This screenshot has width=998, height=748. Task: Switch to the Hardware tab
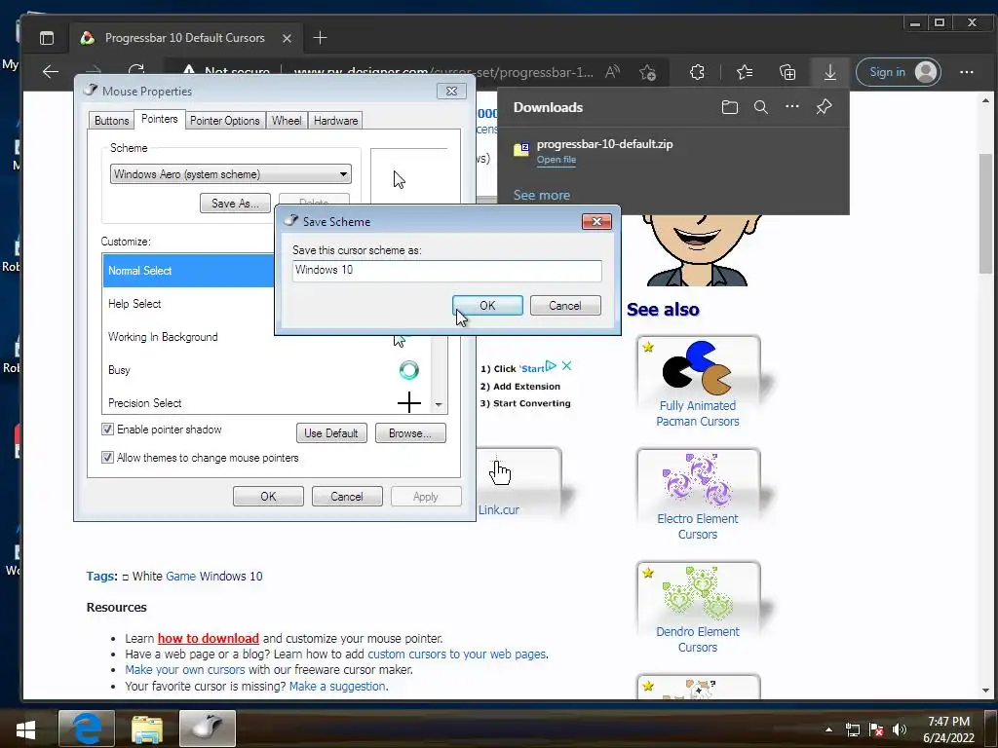(335, 120)
